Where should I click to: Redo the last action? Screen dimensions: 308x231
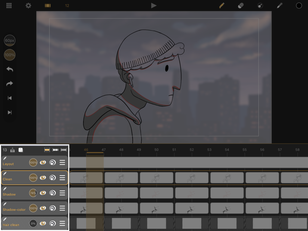click(x=10, y=84)
